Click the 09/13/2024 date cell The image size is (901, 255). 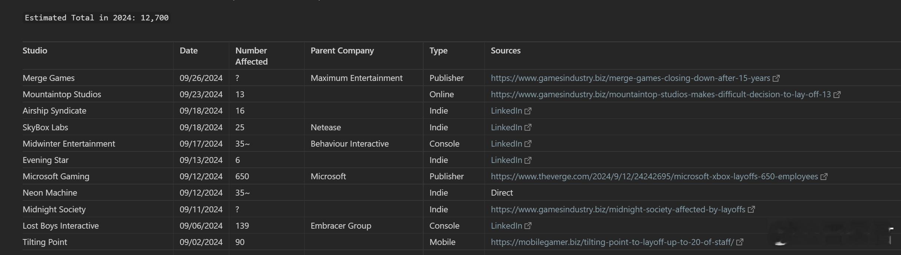click(201, 160)
